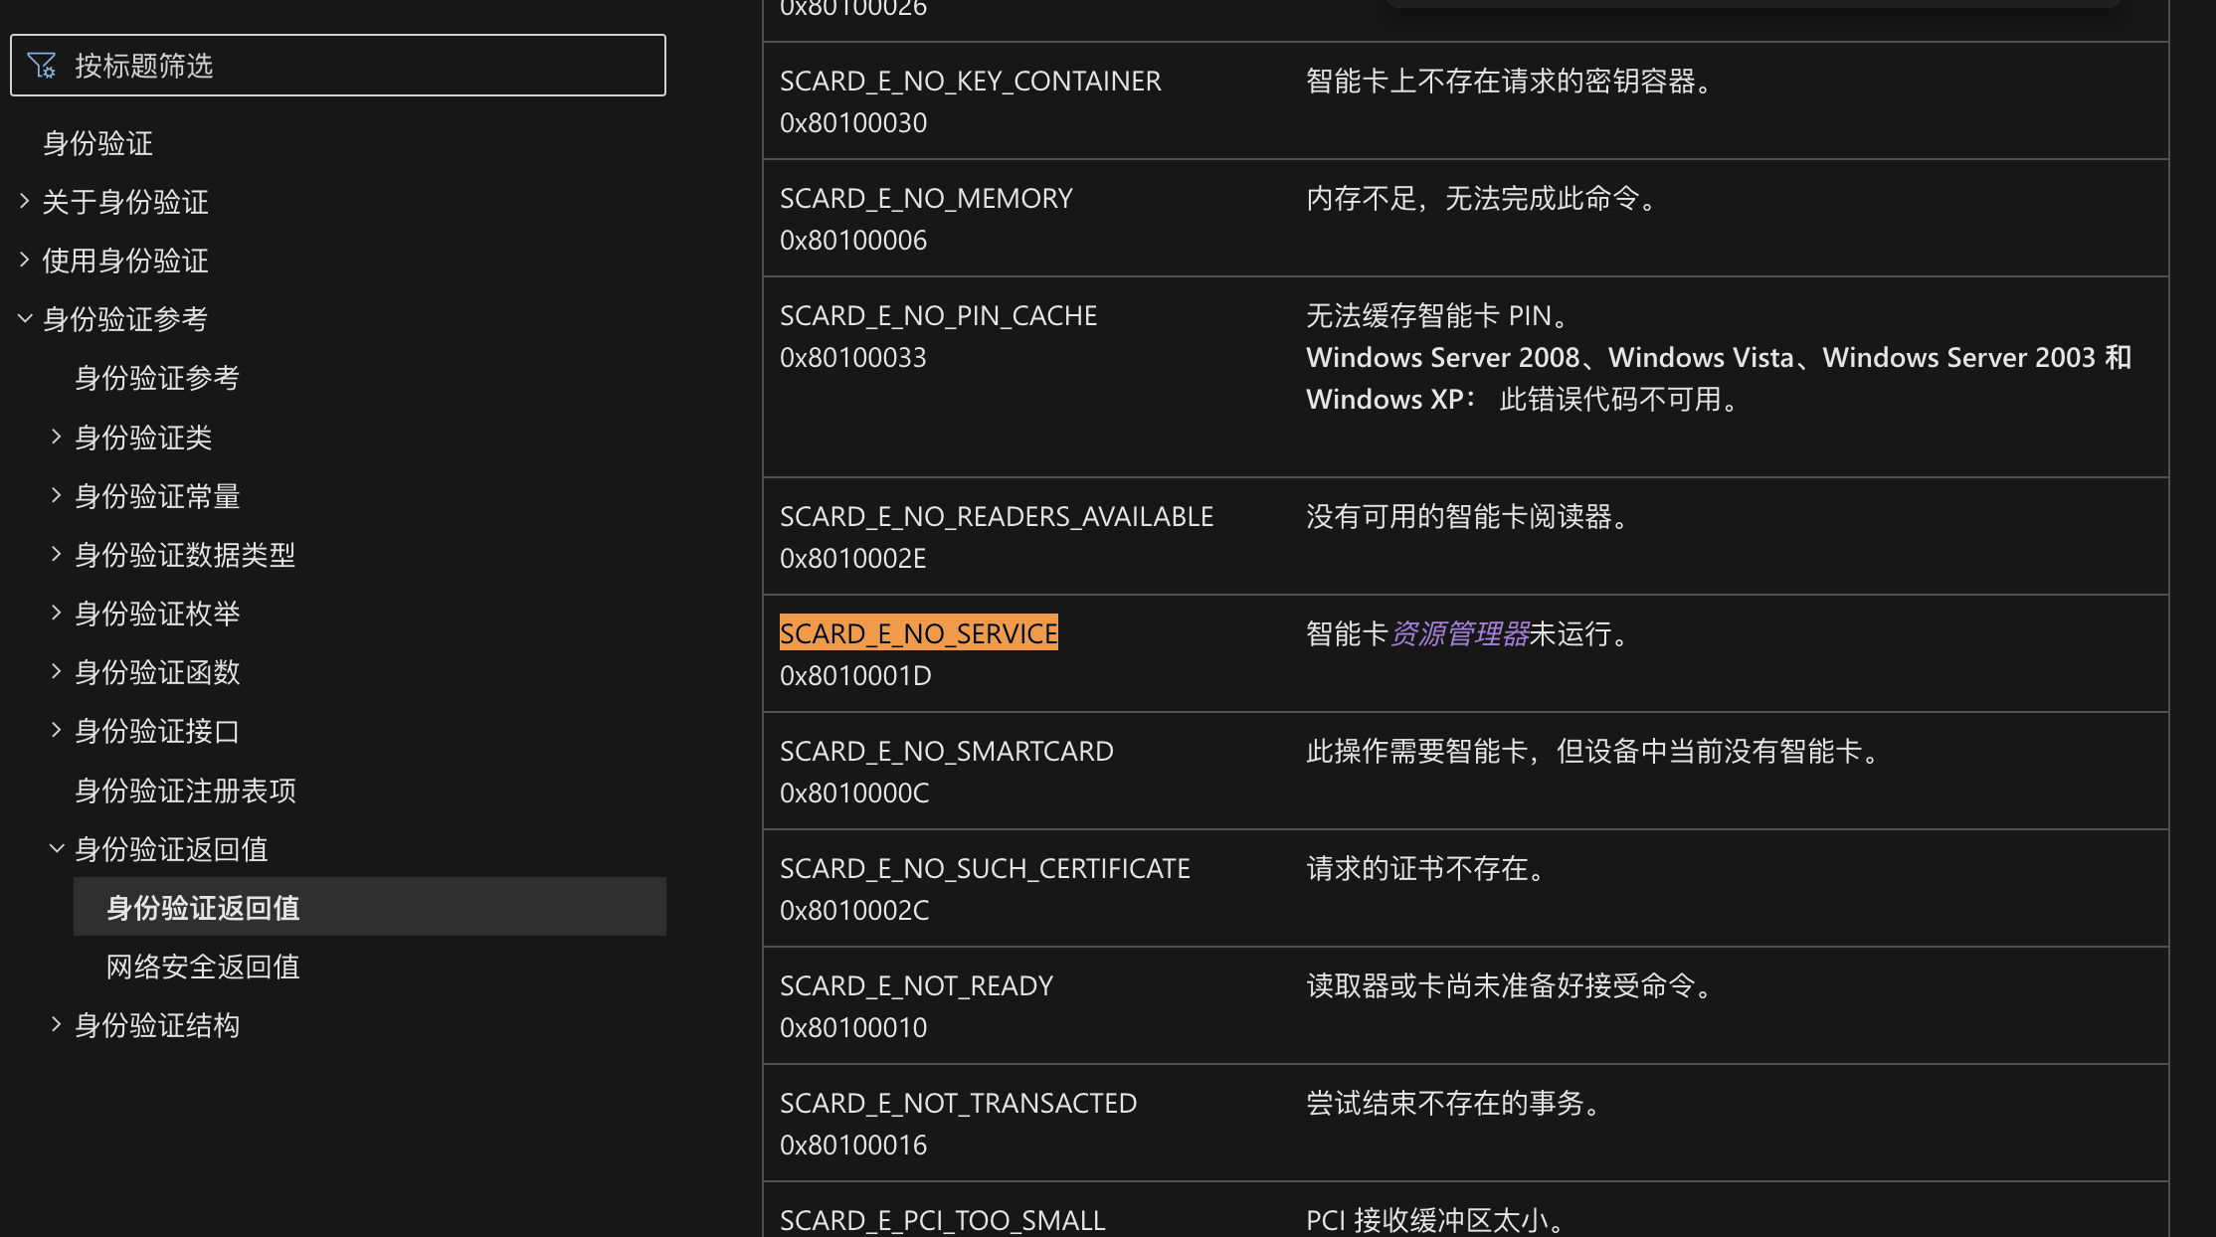2216x1237 pixels.
Task: Open the 身份验证注册表项 page
Action: [185, 791]
